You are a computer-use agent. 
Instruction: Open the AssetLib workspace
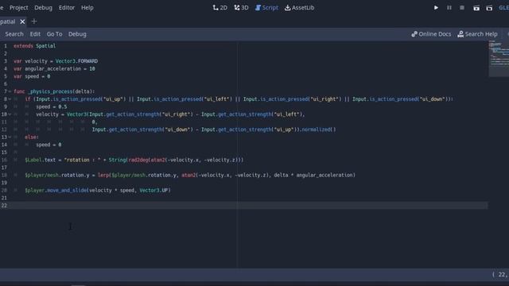point(299,7)
